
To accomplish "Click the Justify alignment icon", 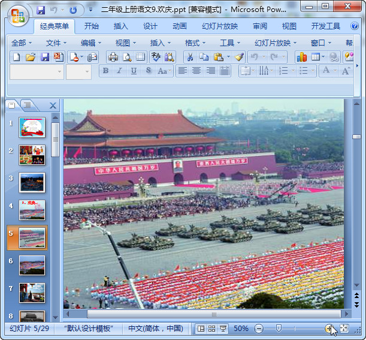I will (224, 71).
